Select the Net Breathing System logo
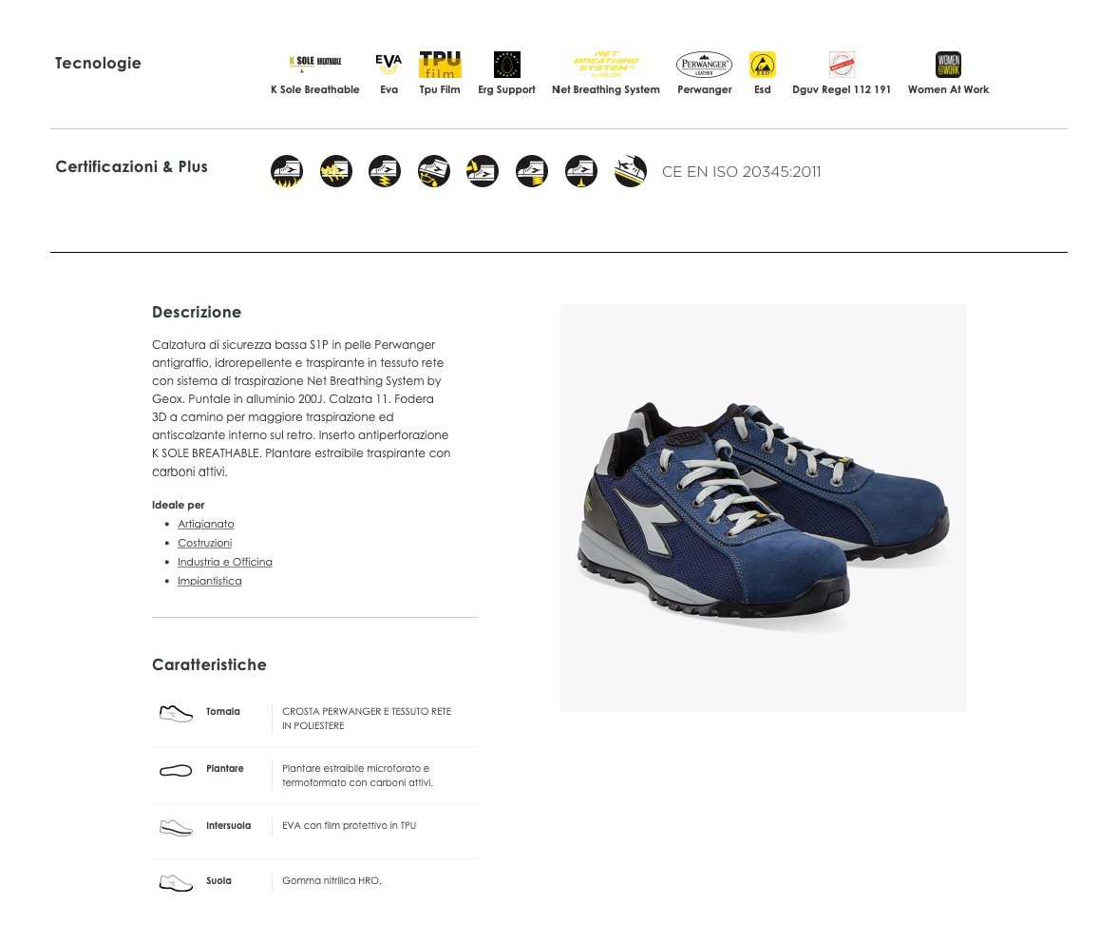 [x=606, y=65]
